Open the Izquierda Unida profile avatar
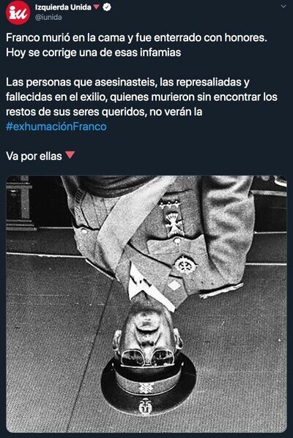Image resolution: width=293 pixels, height=438 pixels. point(18,12)
